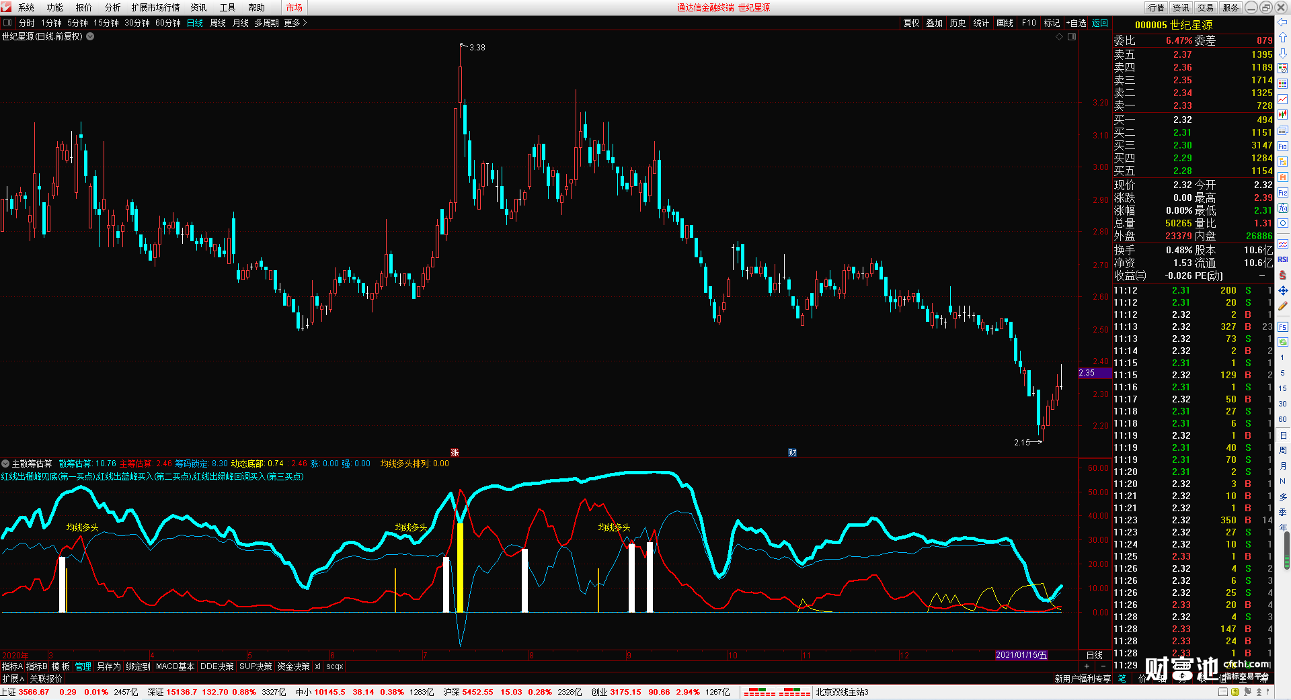Open dropdown arrow beside 主散筹估算 indicator
This screenshot has height=700, width=1291.
[x=5, y=464]
